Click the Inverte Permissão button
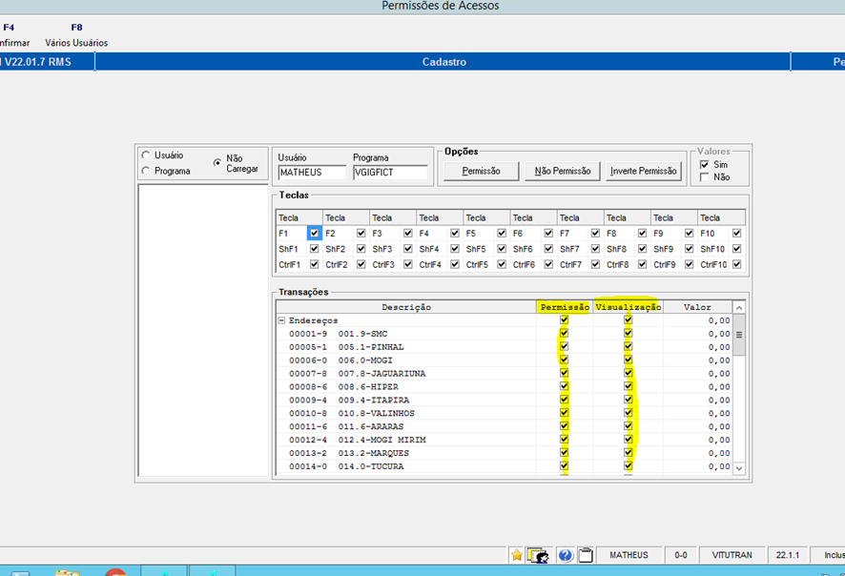 644,171
